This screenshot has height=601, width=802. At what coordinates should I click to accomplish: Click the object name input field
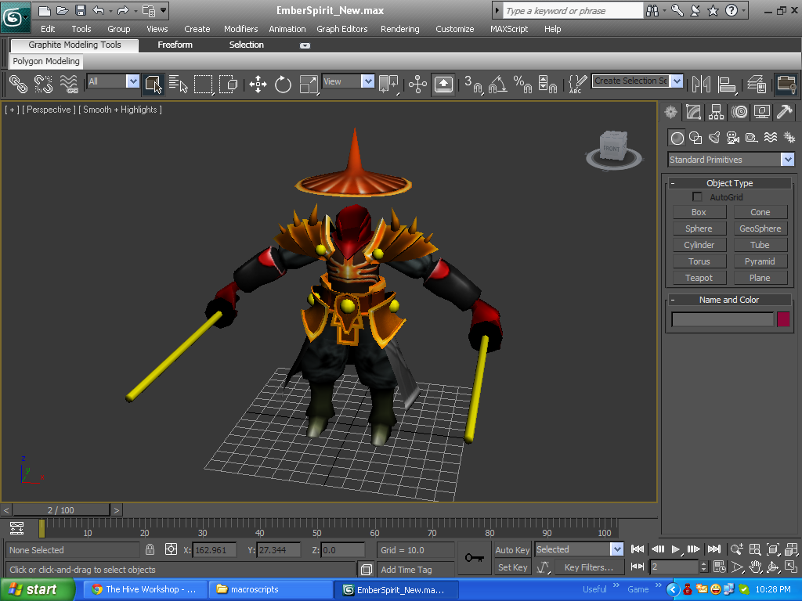[x=721, y=319]
